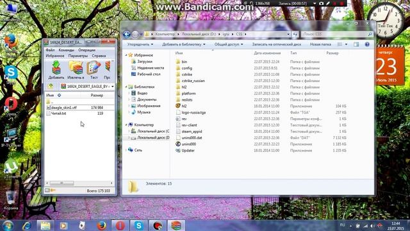Click the WinRAR Test (Тест) icon

[x=94, y=70]
